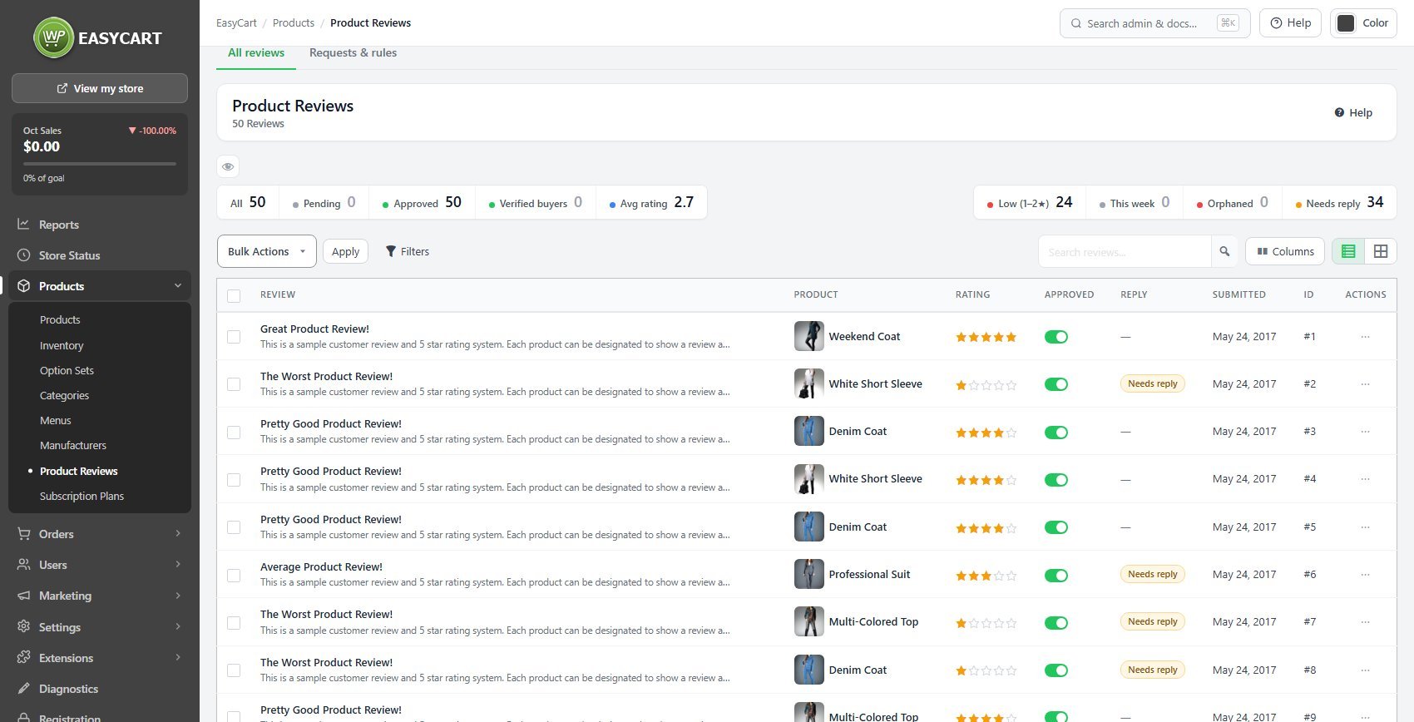The image size is (1414, 722).
Task: Open the Bulk Actions dropdown
Action: click(267, 251)
